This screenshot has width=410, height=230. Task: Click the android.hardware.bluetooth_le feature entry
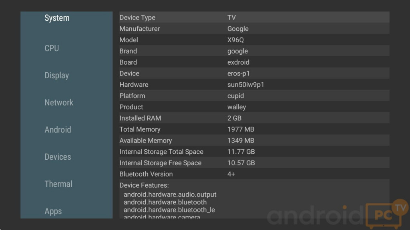point(169,210)
